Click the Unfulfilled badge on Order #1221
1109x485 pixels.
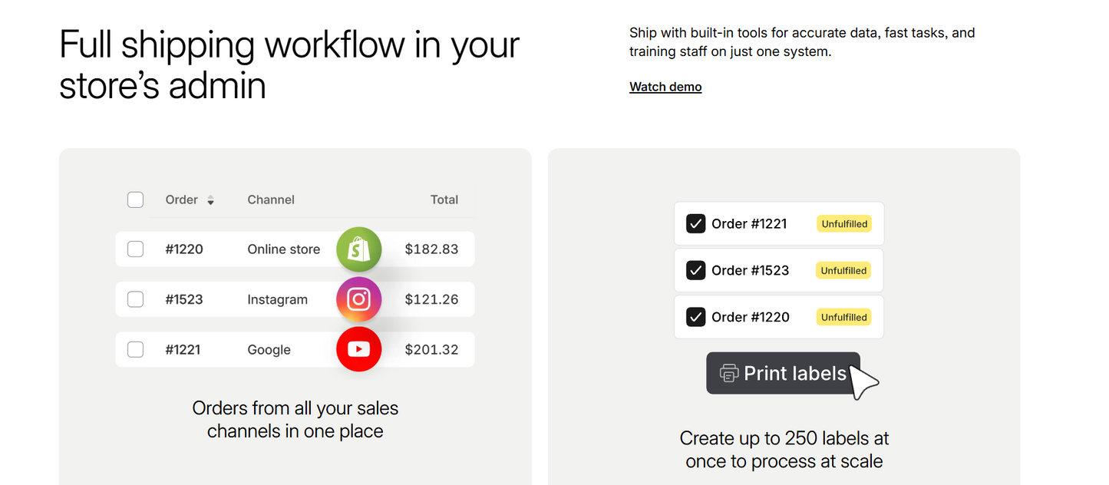[843, 224]
